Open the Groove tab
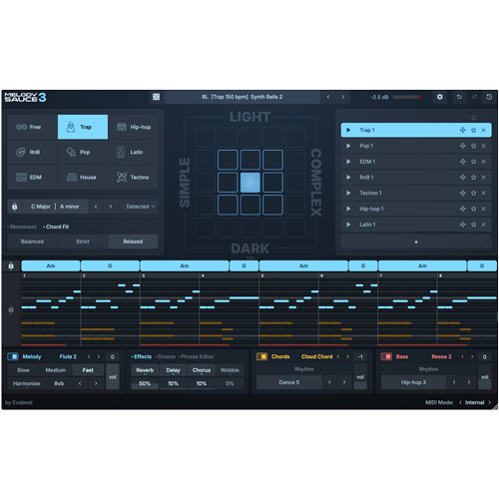 tap(167, 356)
